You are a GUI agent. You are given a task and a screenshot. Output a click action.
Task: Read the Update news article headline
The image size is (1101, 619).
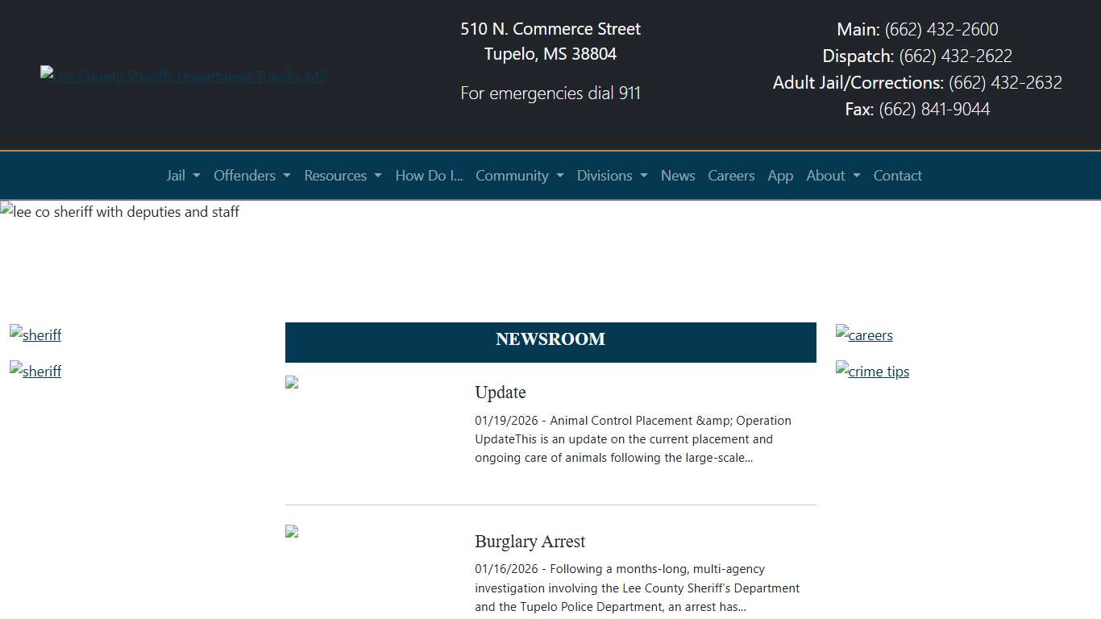pos(501,393)
